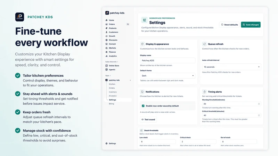Screen dimensions: 278x156
Task: Click the Notifications bell icon
Action: pyautogui.click(x=142, y=92)
